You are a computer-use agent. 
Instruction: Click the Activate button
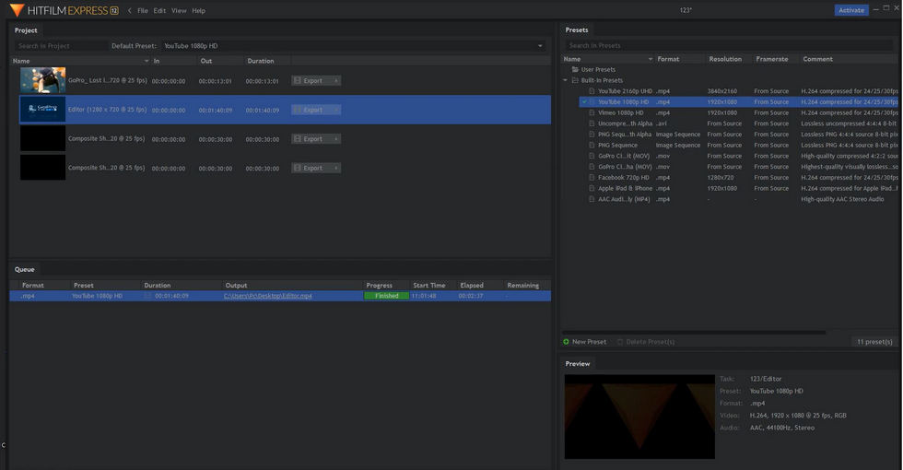pos(851,10)
